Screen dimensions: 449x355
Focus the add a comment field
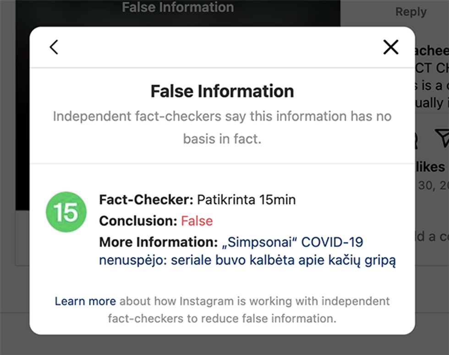432,237
